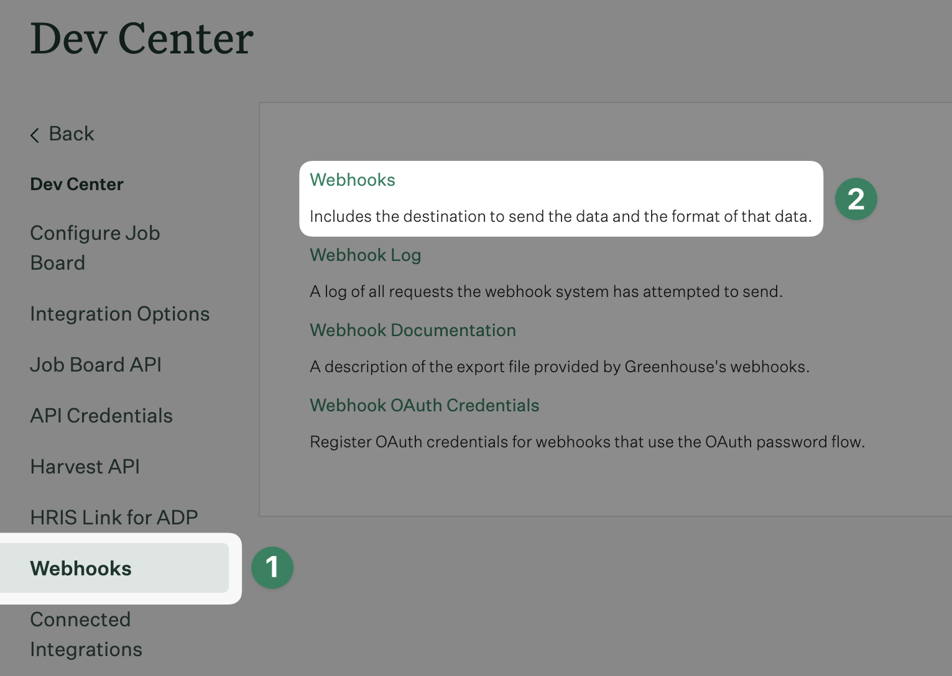Open Configure Job Board in sidebar
Image resolution: width=952 pixels, height=676 pixels.
95,248
